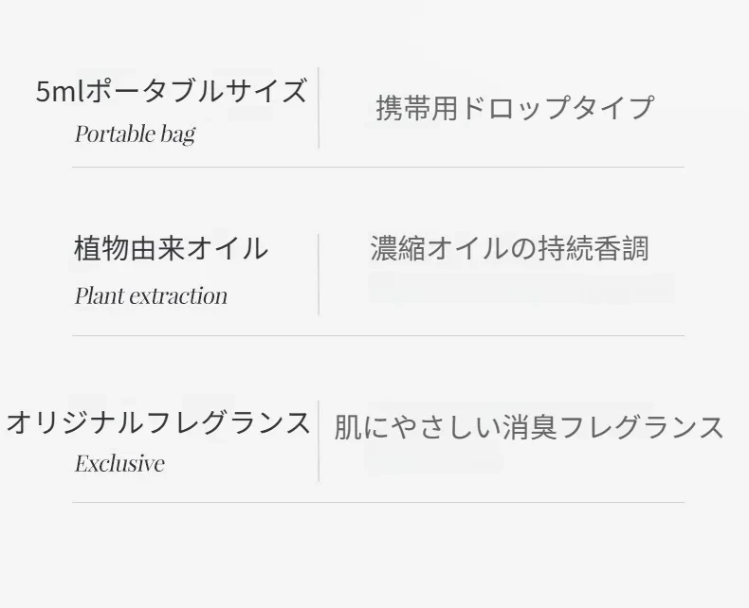Click the horizontal line below the 'Portable bag' row

[x=378, y=168]
